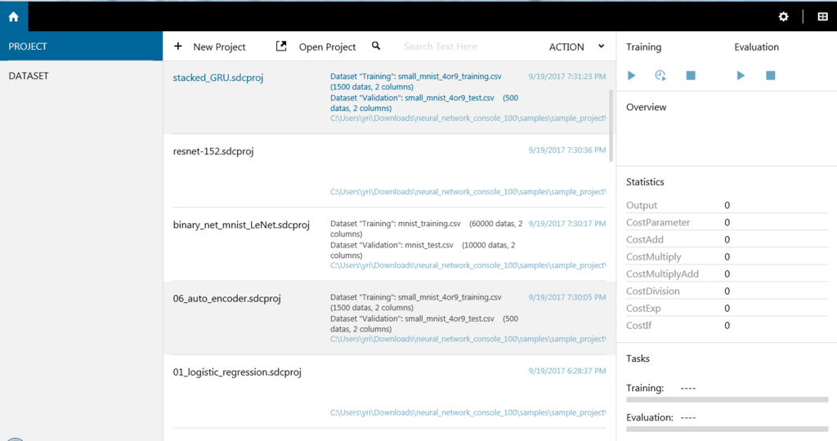
Task: Click the New Project button label
Action: click(219, 47)
